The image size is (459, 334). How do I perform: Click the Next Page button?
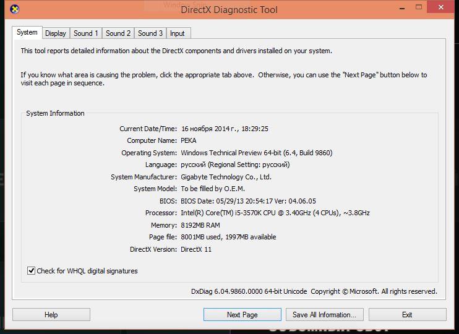(x=242, y=315)
